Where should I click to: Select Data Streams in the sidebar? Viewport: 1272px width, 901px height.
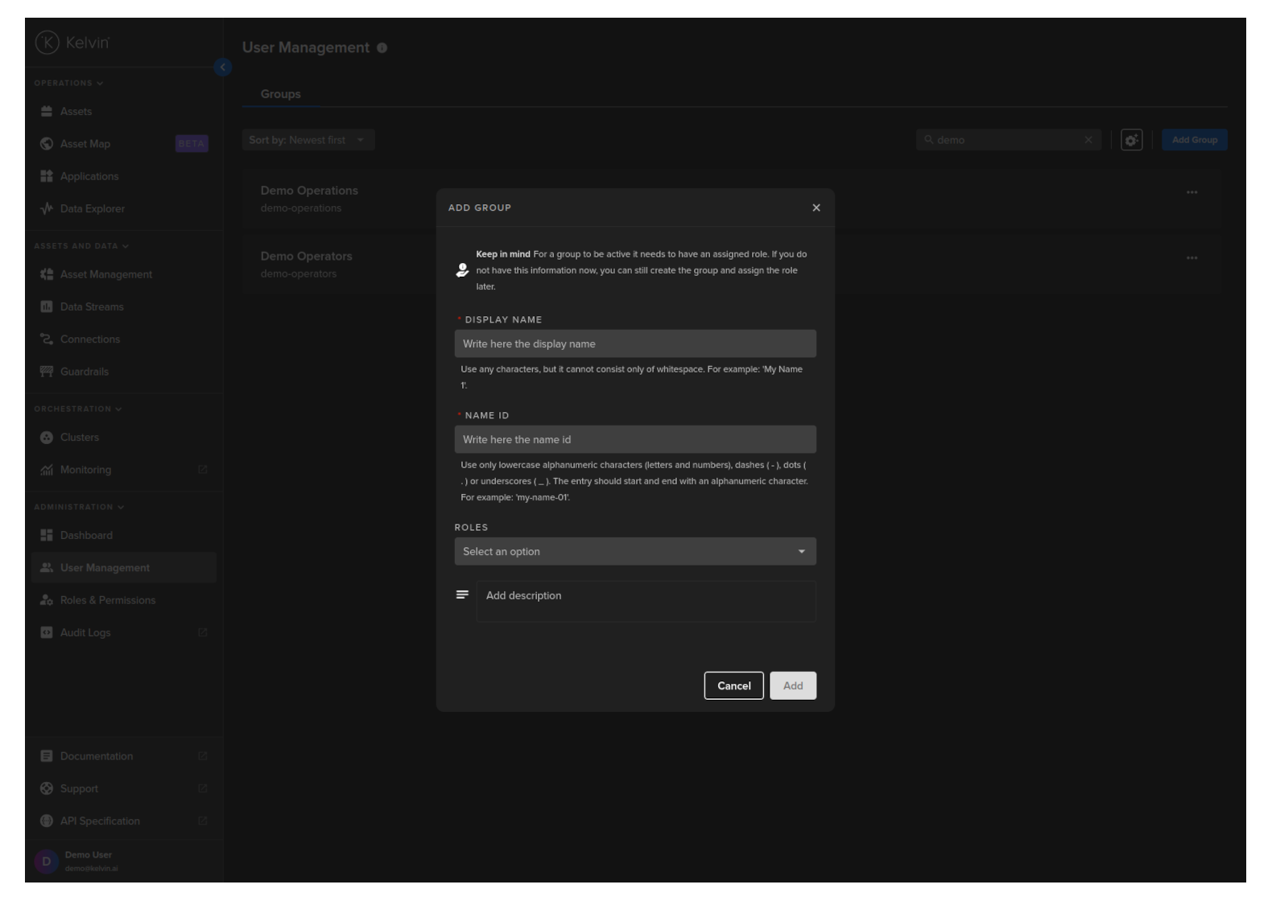pos(92,307)
